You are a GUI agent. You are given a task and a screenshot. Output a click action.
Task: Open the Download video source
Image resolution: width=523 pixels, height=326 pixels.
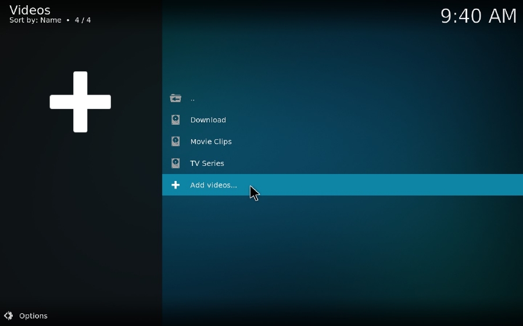pyautogui.click(x=342, y=119)
